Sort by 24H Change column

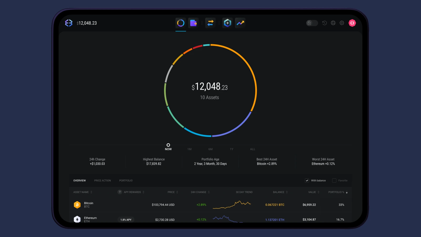click(200, 192)
